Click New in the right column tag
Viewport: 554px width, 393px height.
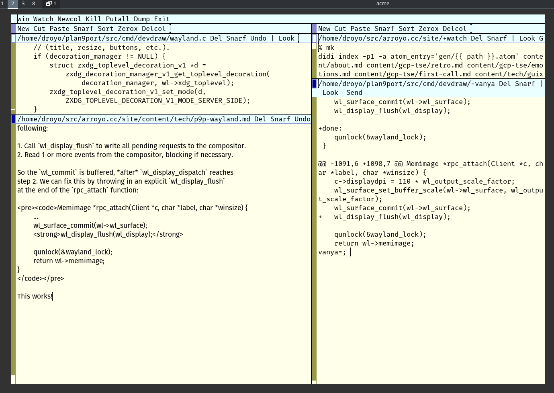pyautogui.click(x=324, y=29)
